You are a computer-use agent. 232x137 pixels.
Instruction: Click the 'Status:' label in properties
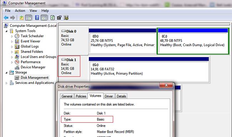pyautogui.click(x=69, y=126)
